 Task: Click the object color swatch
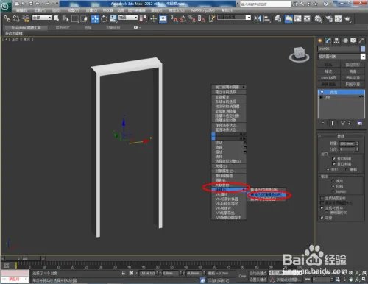tap(363, 49)
